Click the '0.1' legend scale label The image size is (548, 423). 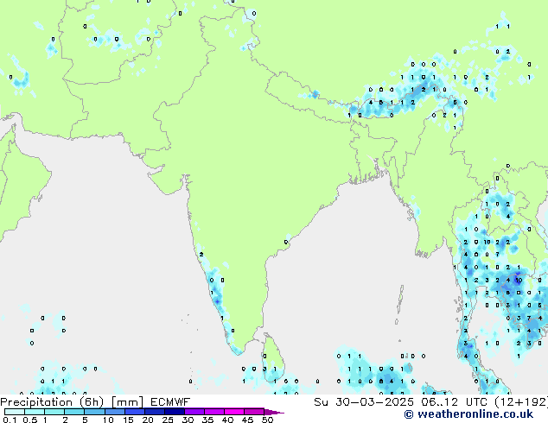tap(10, 420)
